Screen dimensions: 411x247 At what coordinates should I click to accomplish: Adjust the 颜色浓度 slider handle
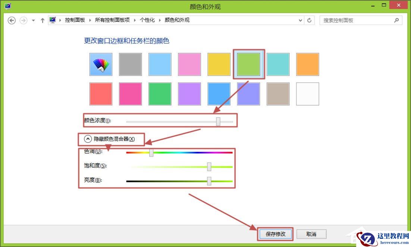pos(218,121)
